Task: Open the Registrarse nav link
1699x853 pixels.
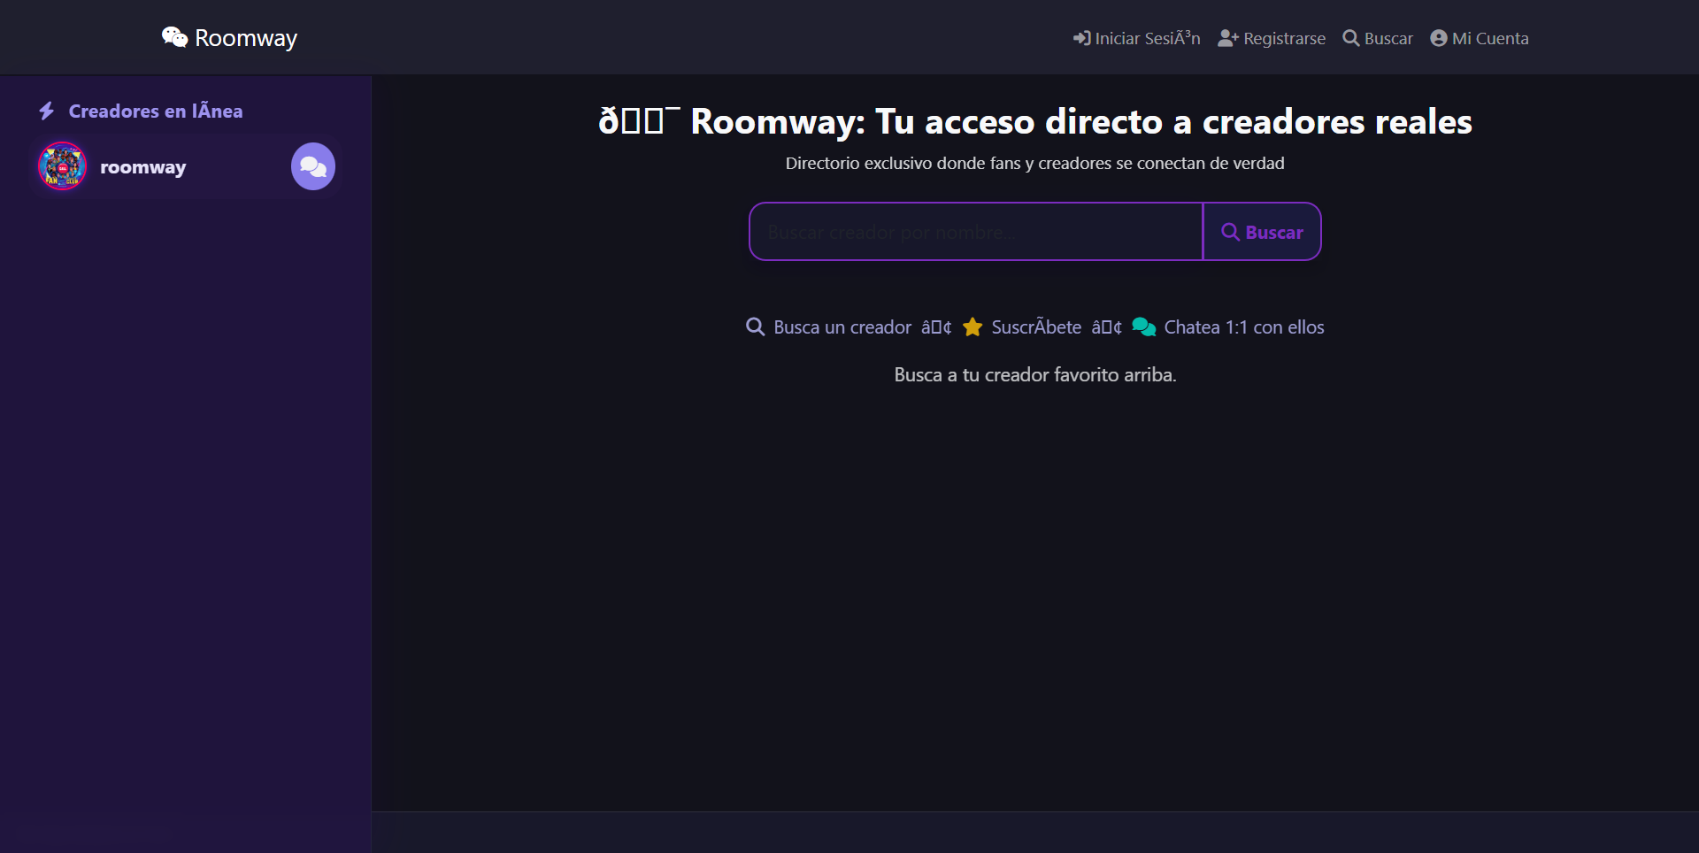Action: point(1272,38)
